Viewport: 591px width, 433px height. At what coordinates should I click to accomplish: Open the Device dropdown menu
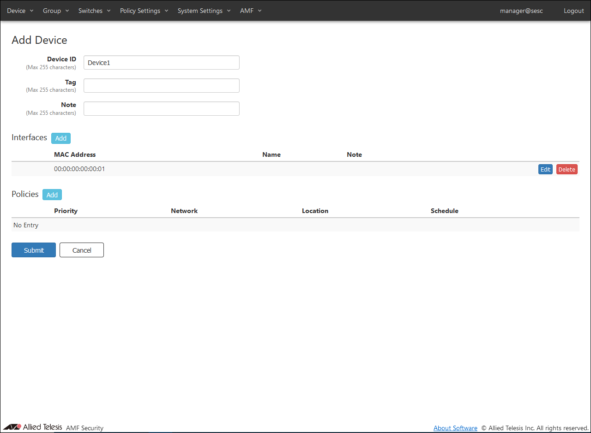click(20, 11)
